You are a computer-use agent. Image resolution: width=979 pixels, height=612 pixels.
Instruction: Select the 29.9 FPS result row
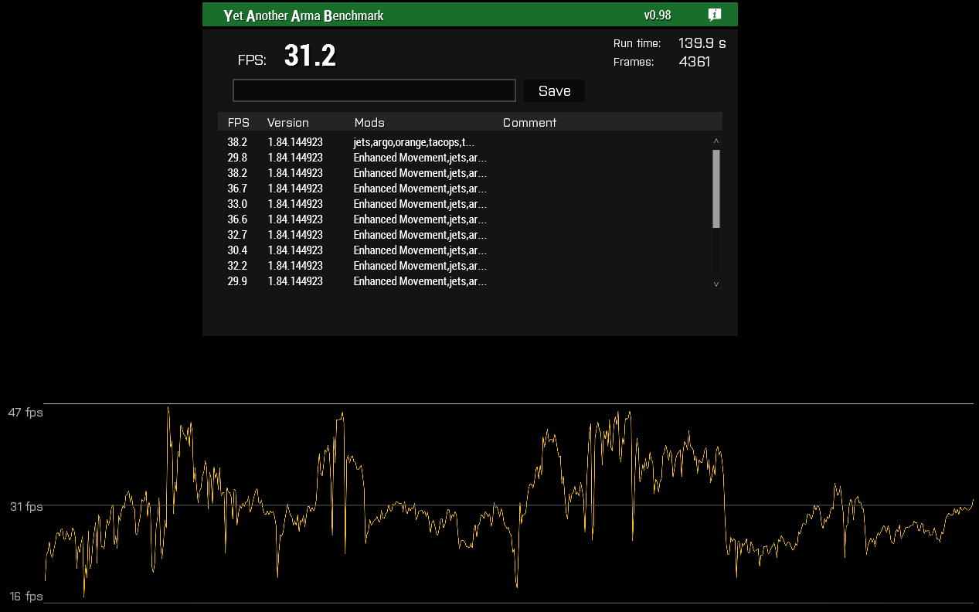coord(465,281)
